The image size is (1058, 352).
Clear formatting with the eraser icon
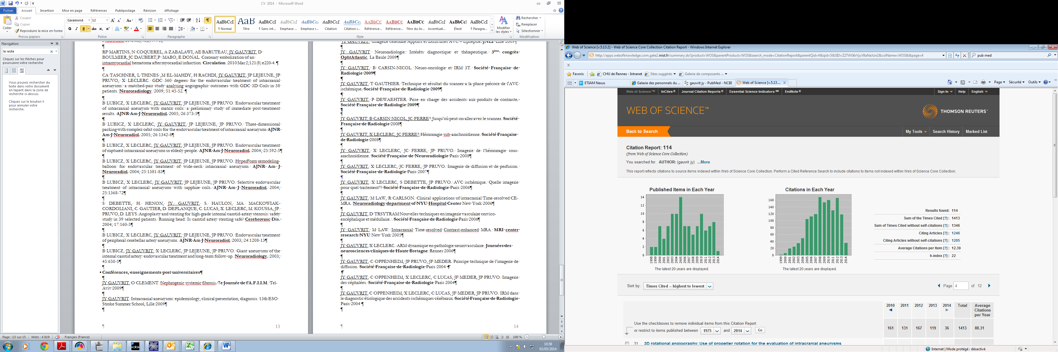pos(141,20)
